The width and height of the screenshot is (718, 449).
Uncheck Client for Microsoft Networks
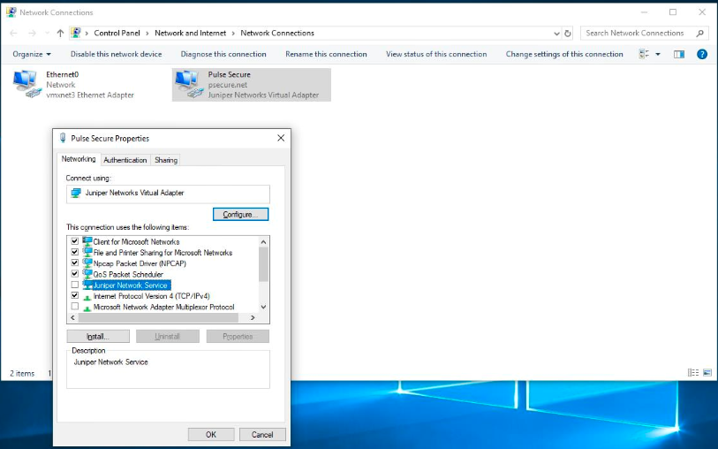coord(75,241)
